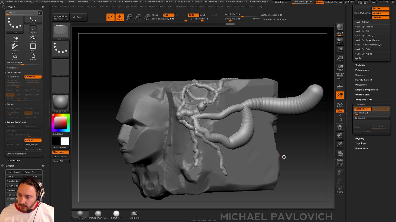Toggle the Floor grid button
Screen dimensions: 396x222
340,85
